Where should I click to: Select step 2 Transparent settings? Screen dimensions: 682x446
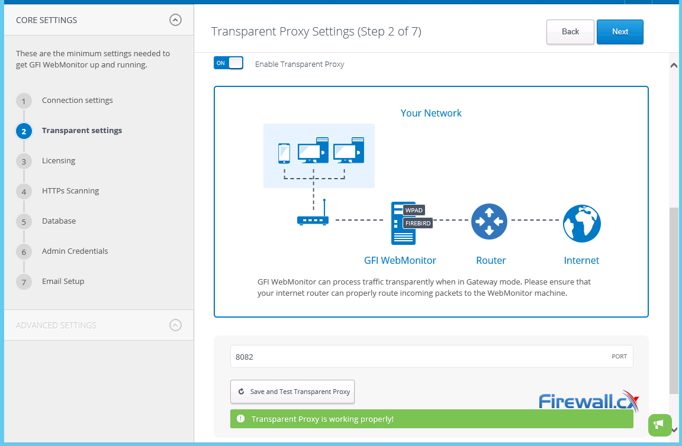[82, 130]
